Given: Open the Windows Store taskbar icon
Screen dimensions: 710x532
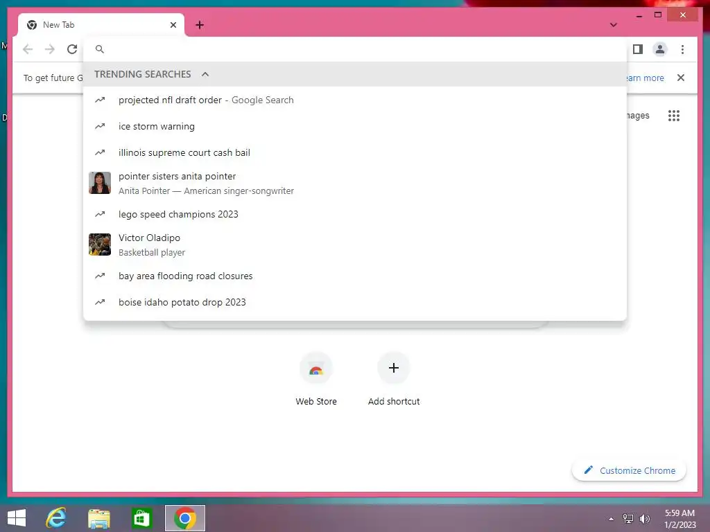Looking at the screenshot, I should pyautogui.click(x=141, y=518).
